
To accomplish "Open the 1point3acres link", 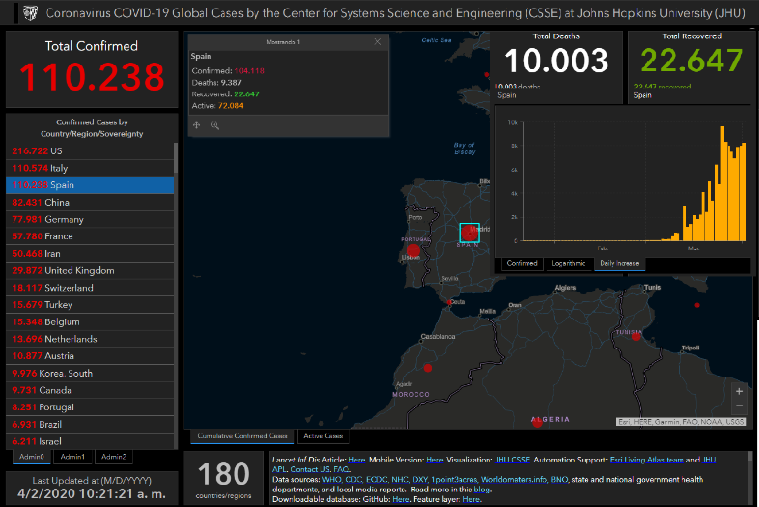I will 454,479.
